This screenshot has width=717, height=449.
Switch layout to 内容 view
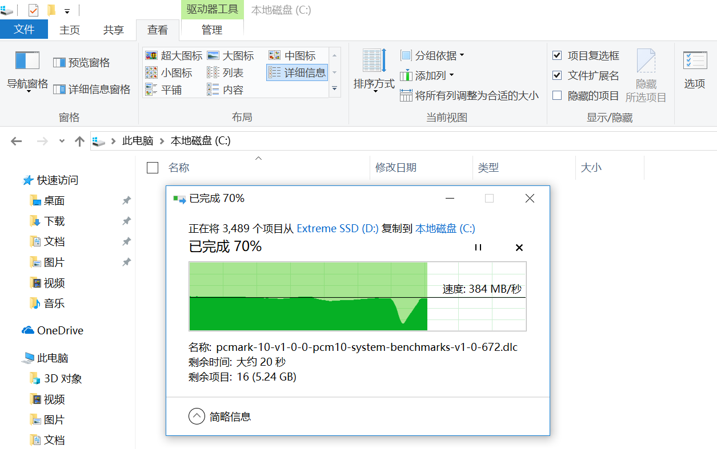(x=226, y=90)
